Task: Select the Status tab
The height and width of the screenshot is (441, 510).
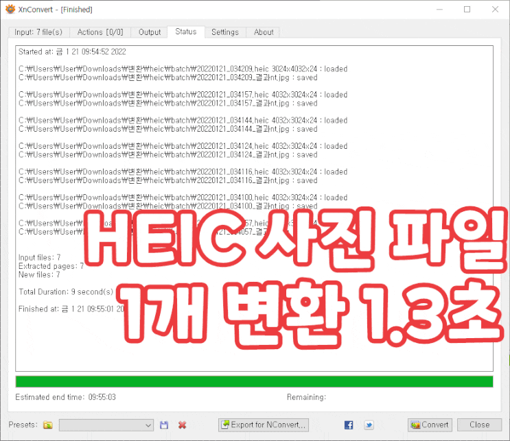Action: pos(186,32)
